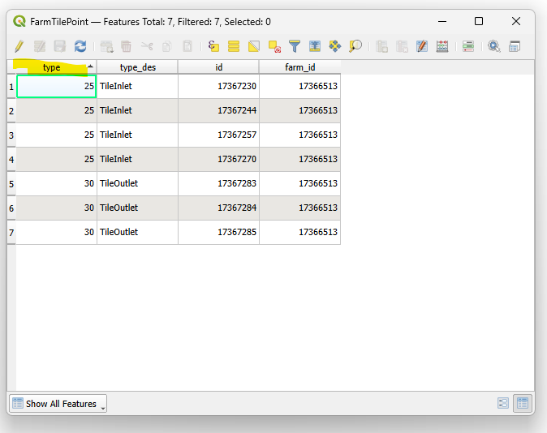Select row 6 via its row header
547x433 pixels.
(x=11, y=208)
